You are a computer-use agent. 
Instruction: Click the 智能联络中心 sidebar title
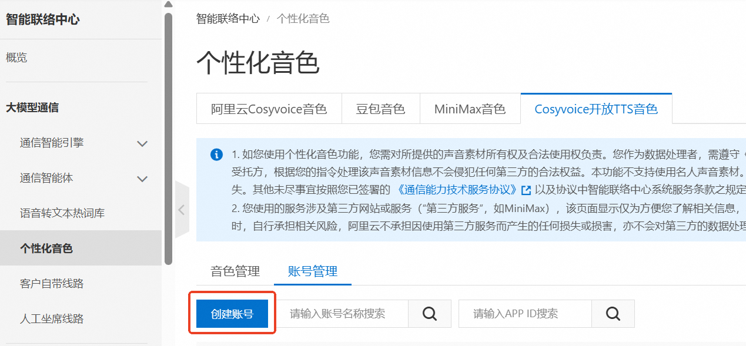coord(42,19)
